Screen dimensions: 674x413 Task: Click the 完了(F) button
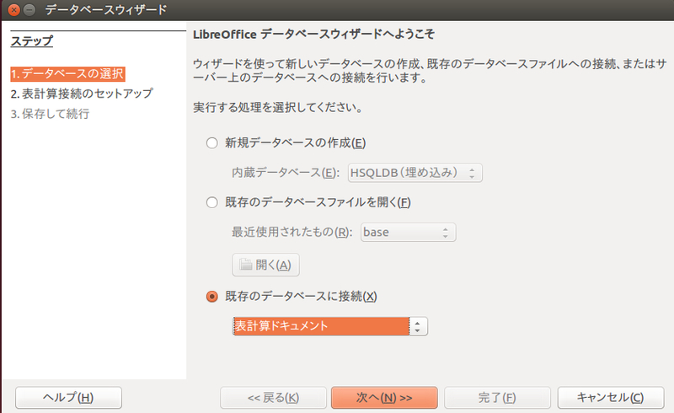497,398
